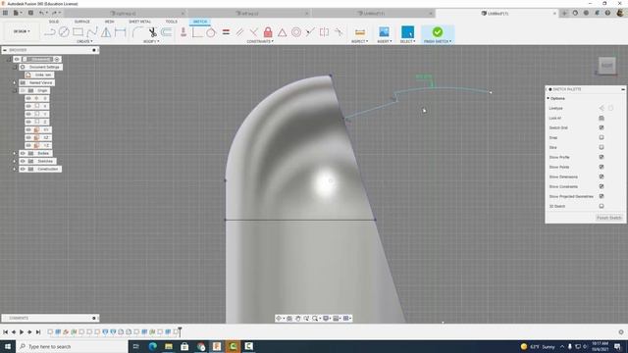Open the Modify dropdown menu
Screen dimensions: 628x353
tap(151, 41)
